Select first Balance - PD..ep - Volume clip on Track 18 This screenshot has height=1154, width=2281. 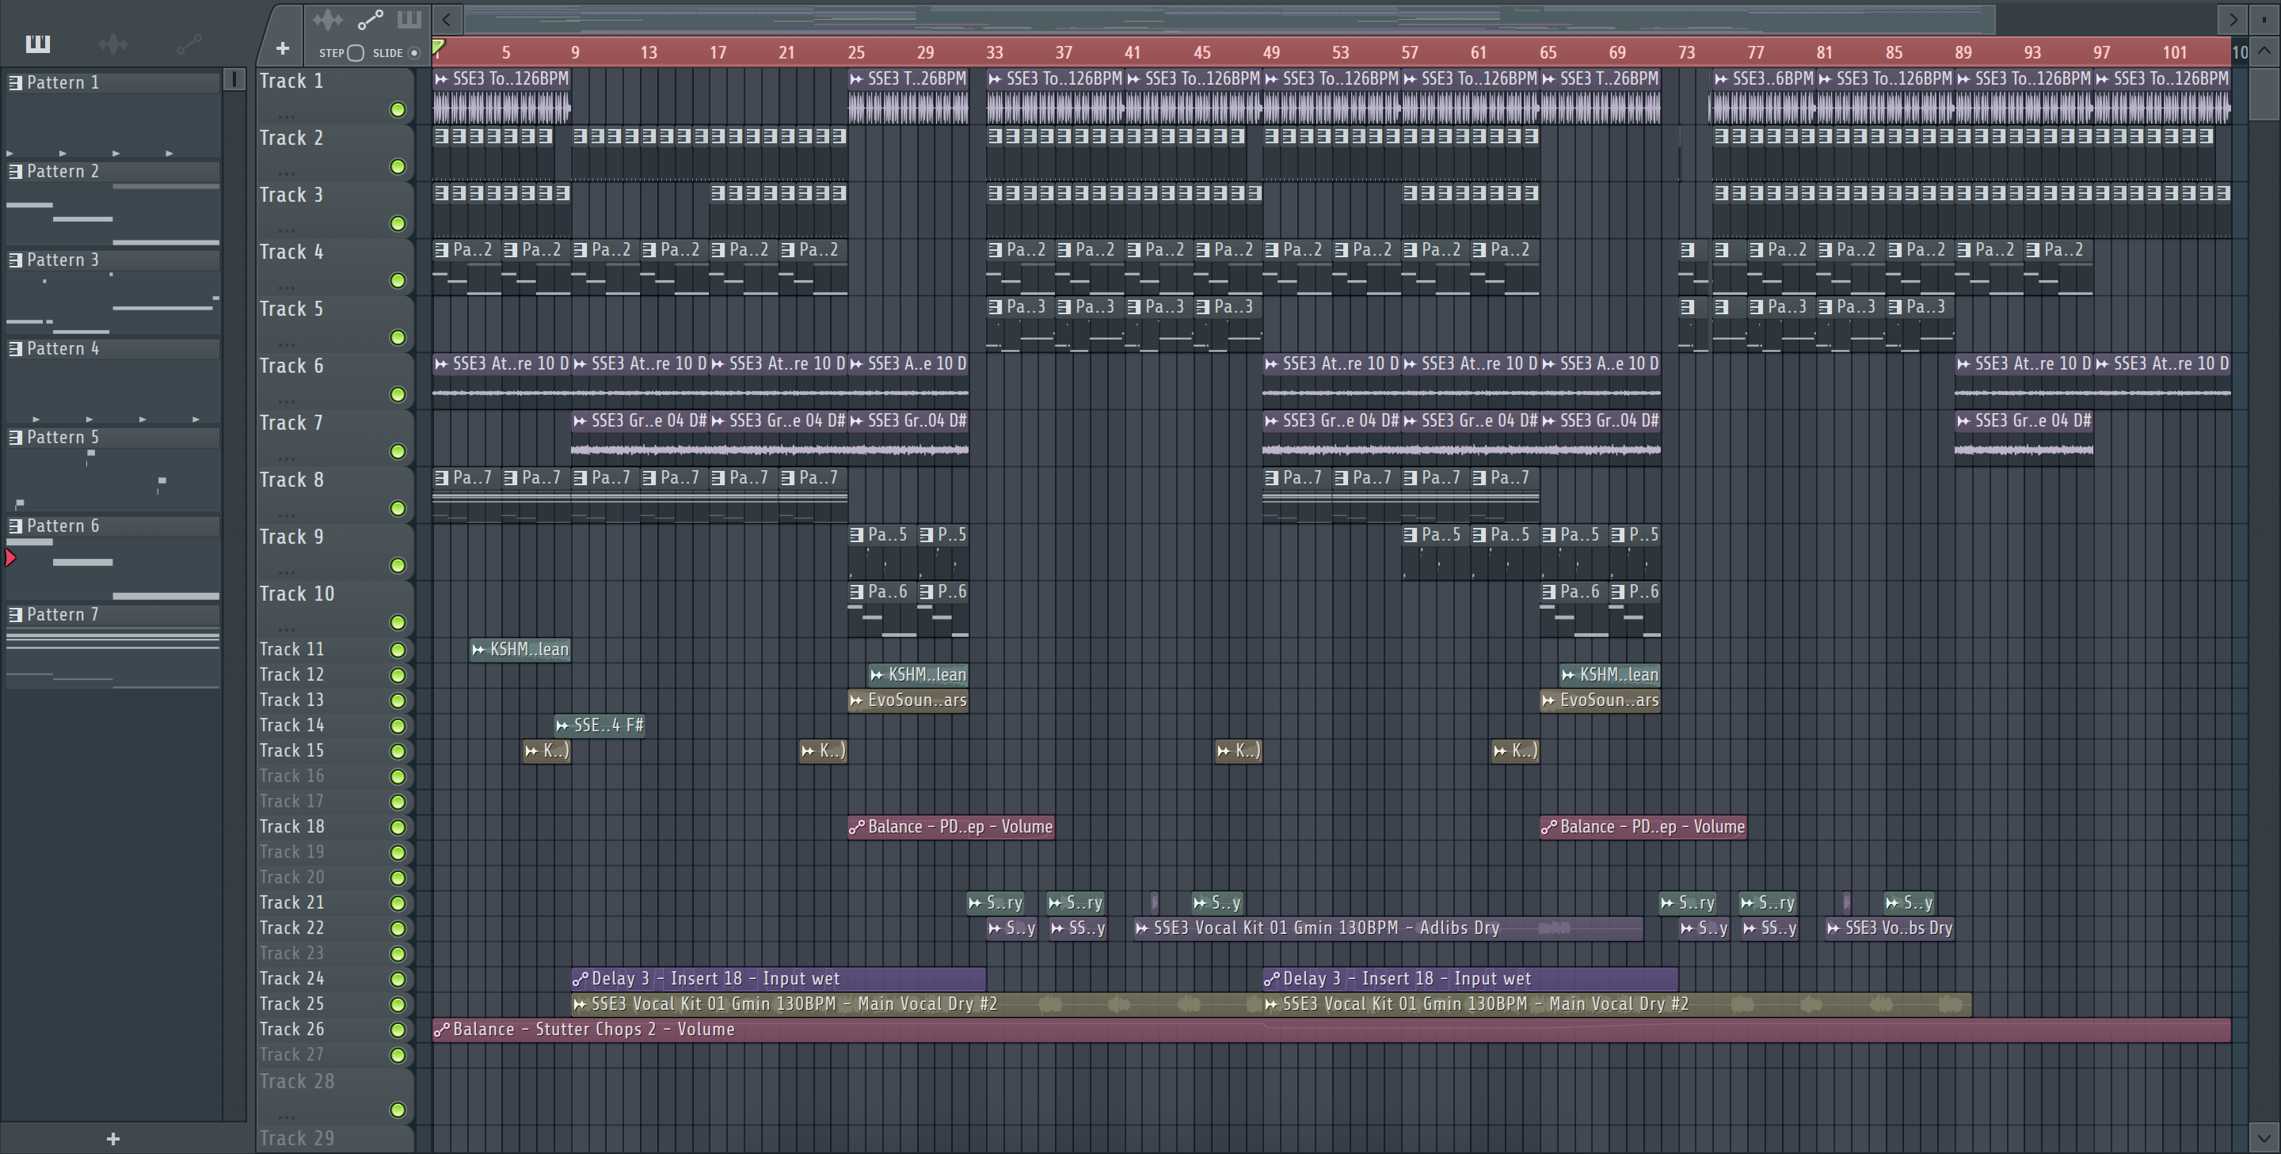[x=951, y=826]
